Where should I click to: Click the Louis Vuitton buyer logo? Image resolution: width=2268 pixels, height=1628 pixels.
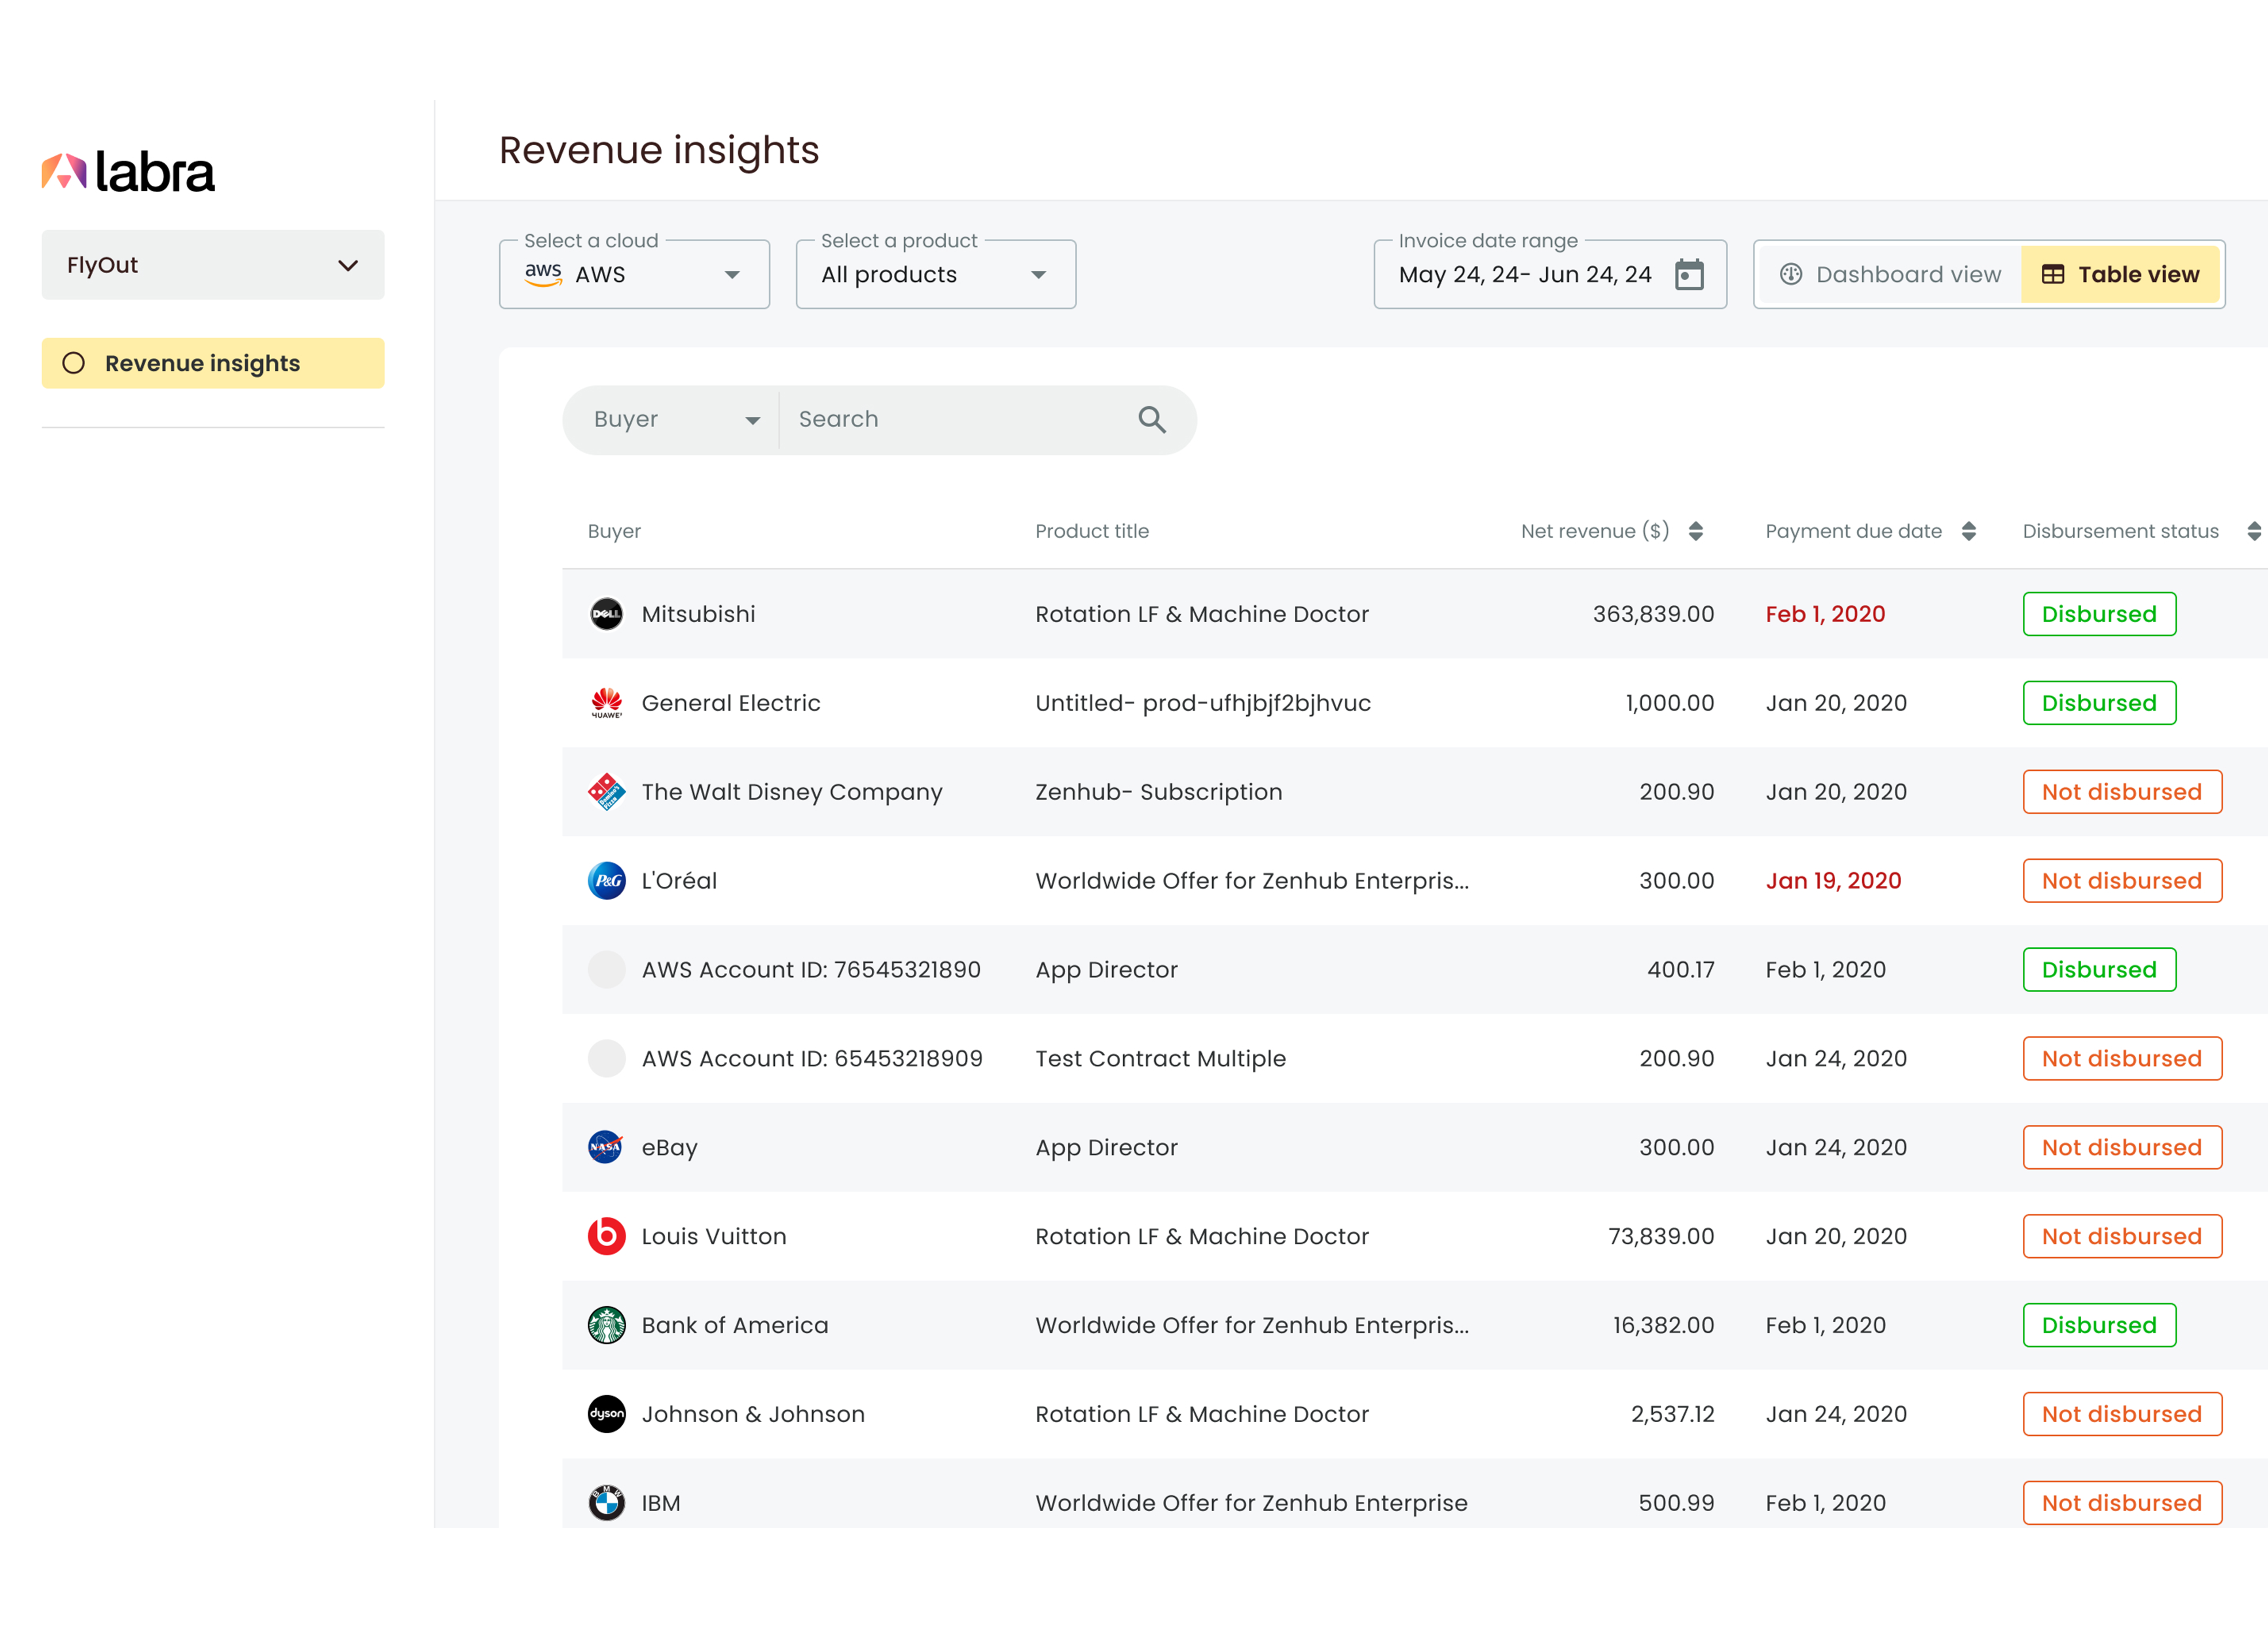tap(606, 1236)
